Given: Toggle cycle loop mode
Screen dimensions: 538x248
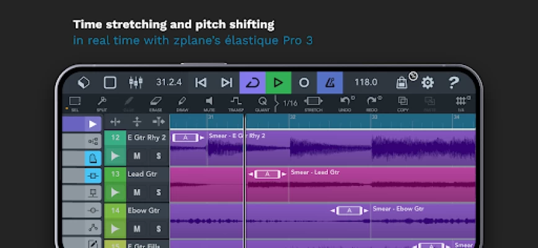Looking at the screenshot, I should [252, 82].
